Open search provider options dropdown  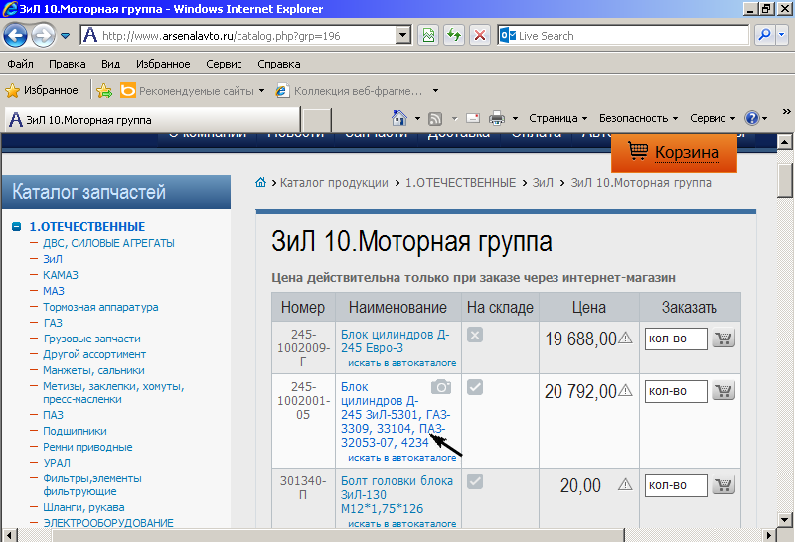[781, 36]
